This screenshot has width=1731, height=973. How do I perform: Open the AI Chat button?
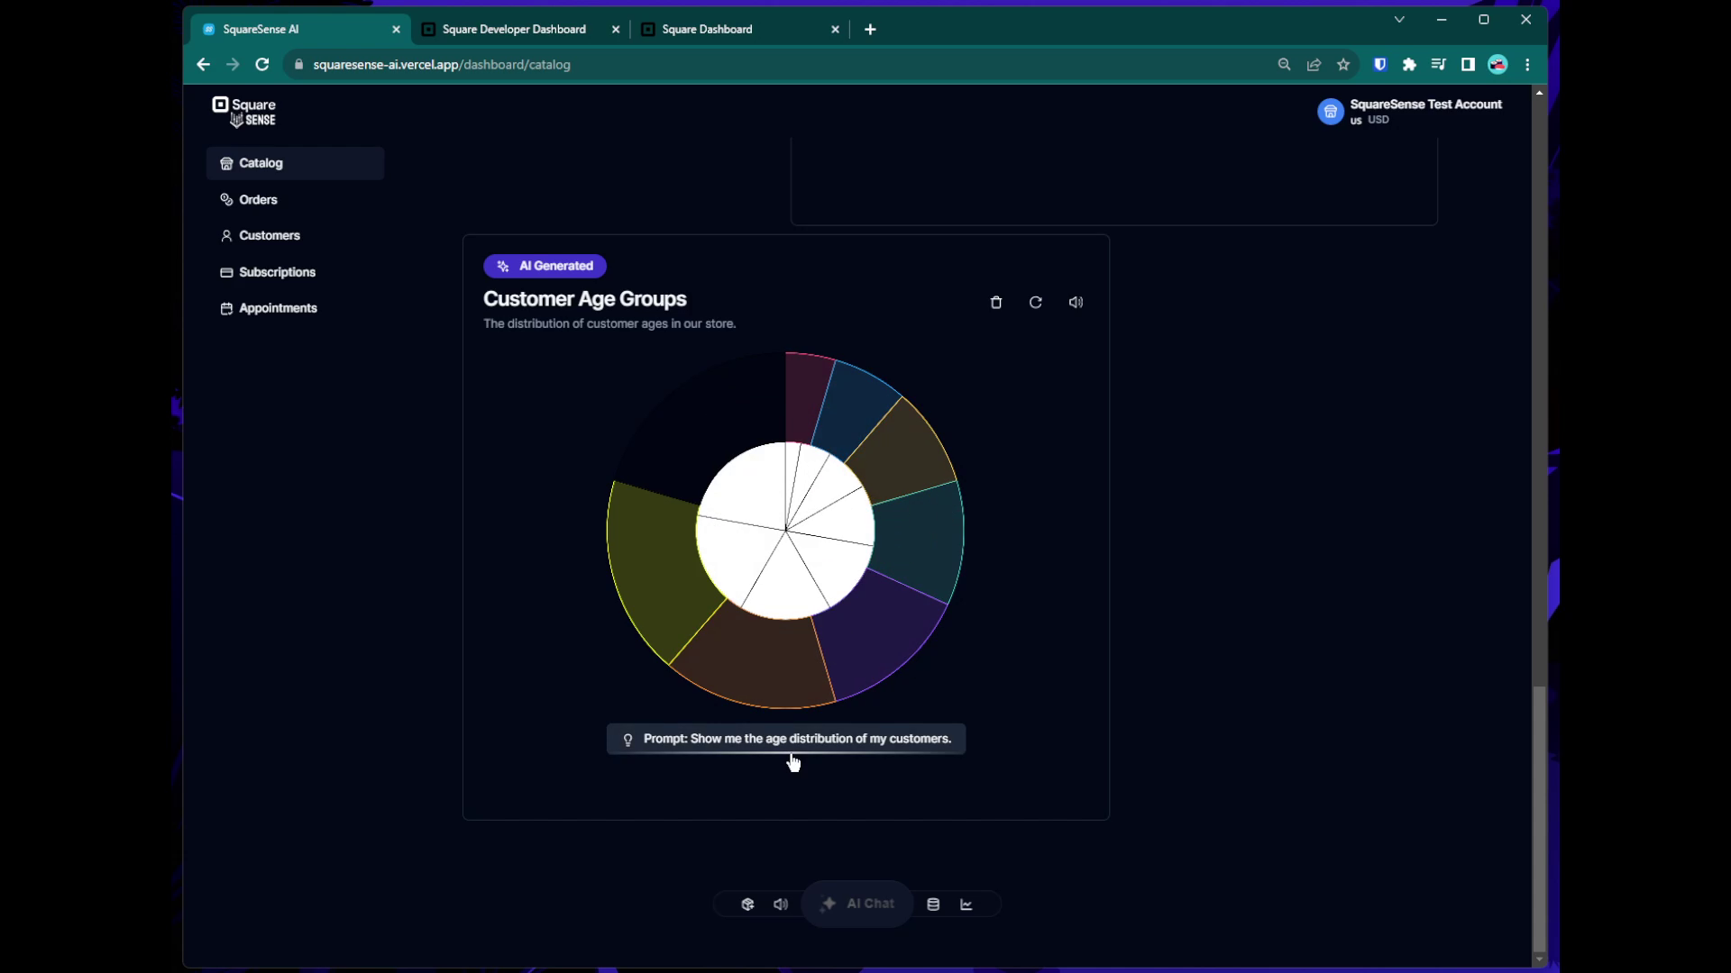[857, 904]
